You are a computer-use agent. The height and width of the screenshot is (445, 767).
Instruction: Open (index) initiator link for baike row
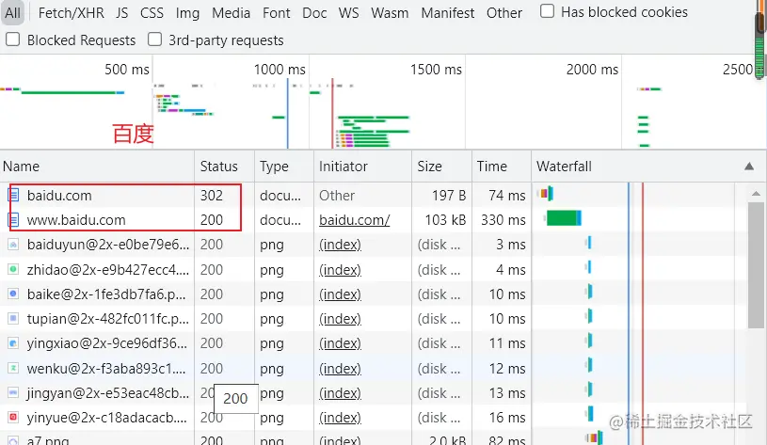340,294
